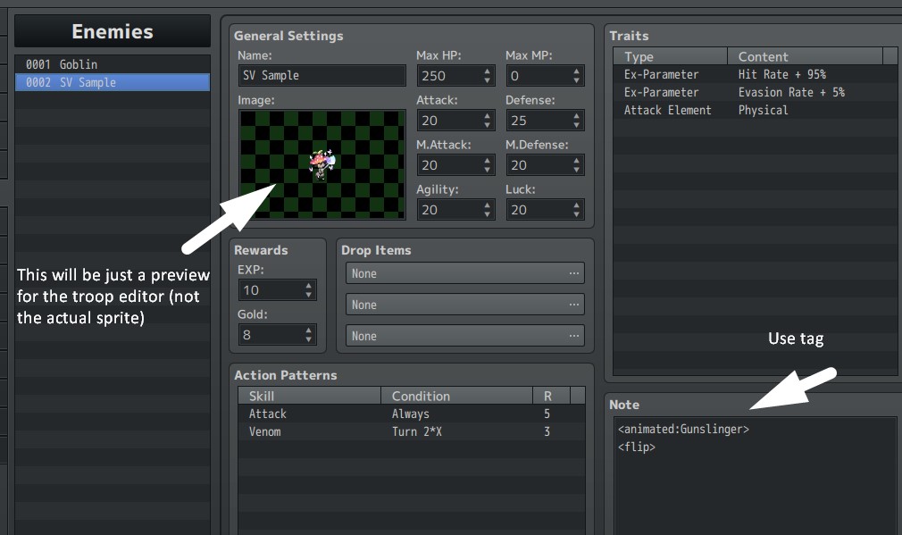Increase M.Attack with up arrow

point(488,161)
